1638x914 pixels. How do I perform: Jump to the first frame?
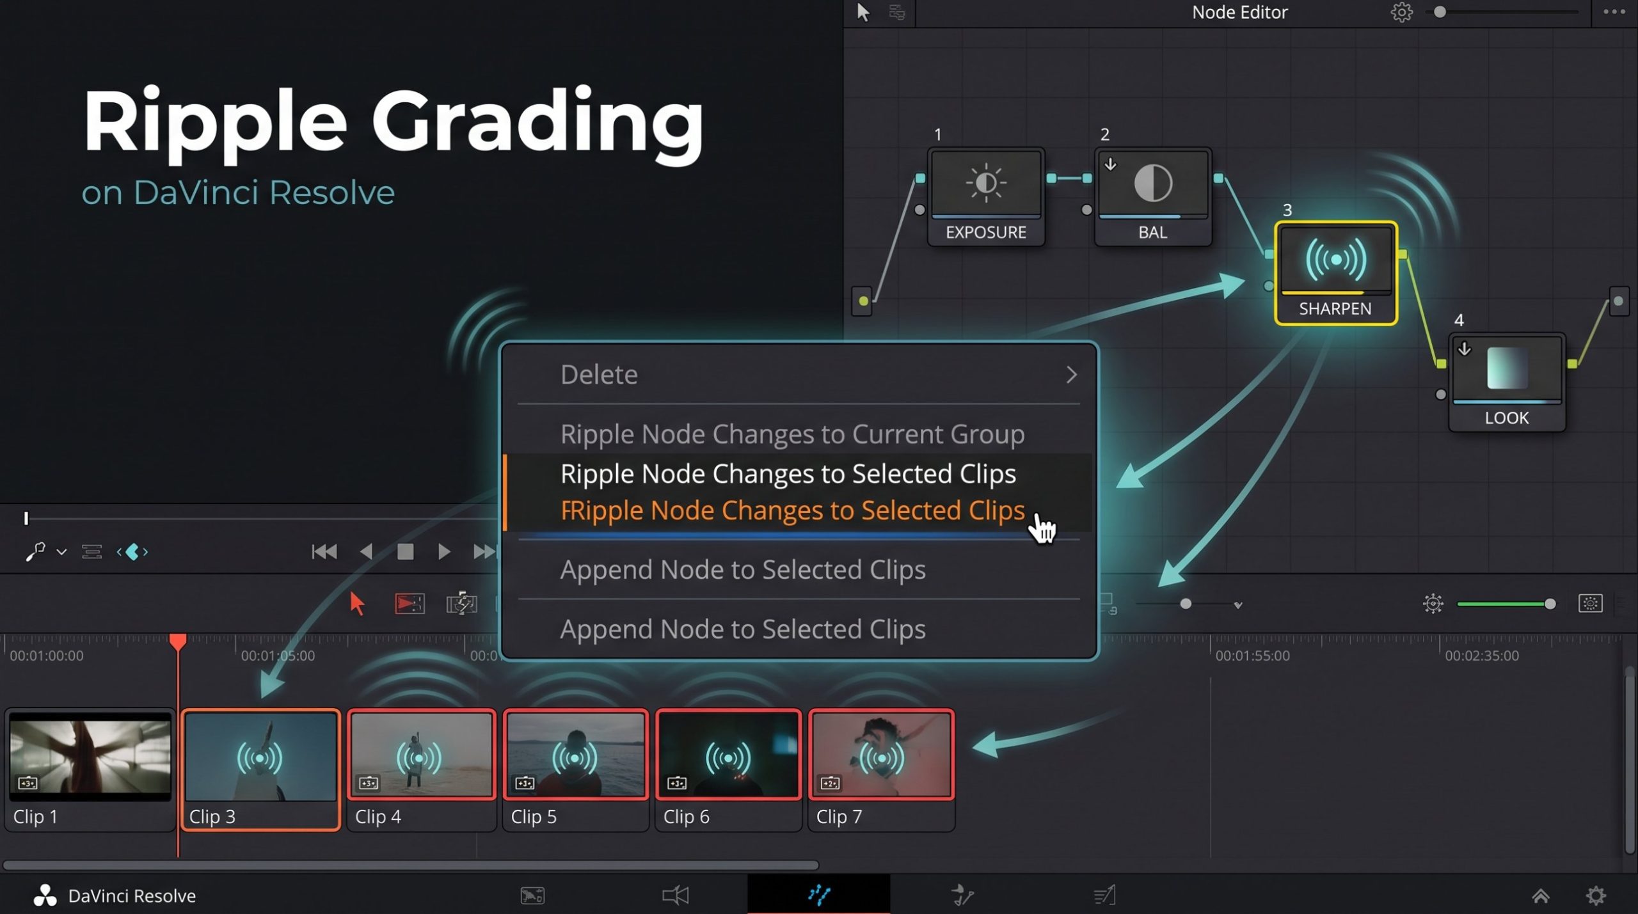coord(324,551)
